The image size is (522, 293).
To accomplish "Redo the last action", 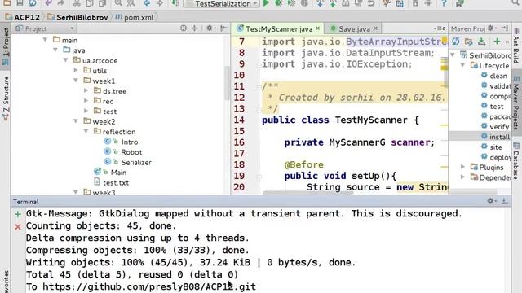I will 61,3.
